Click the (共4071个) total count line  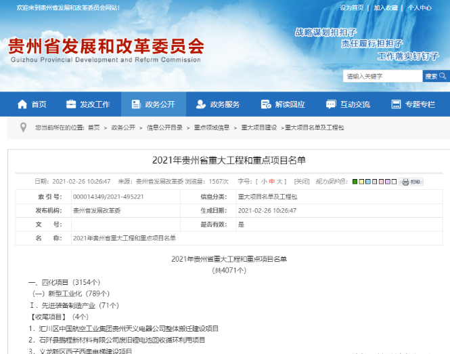[x=229, y=271]
